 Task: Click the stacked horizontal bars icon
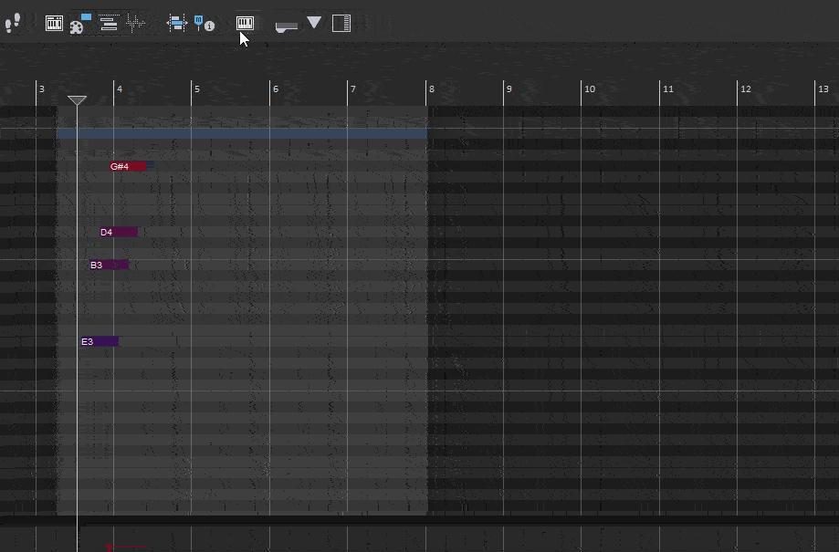click(109, 24)
